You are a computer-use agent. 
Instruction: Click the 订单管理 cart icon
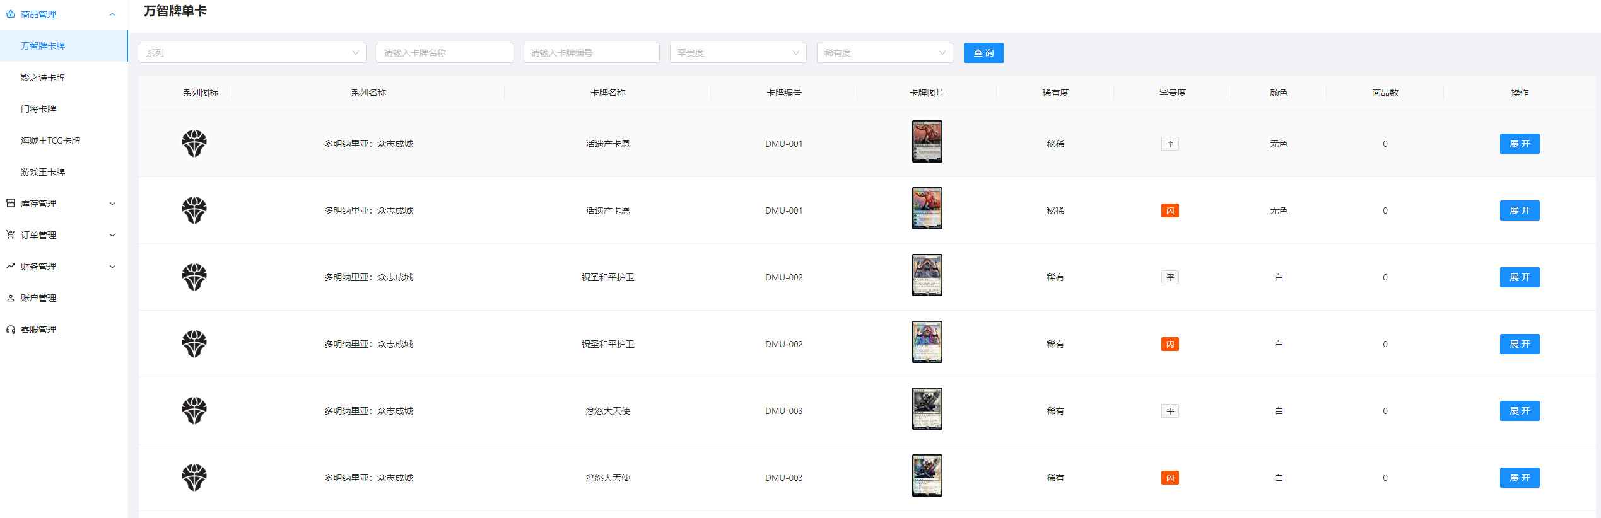11,235
